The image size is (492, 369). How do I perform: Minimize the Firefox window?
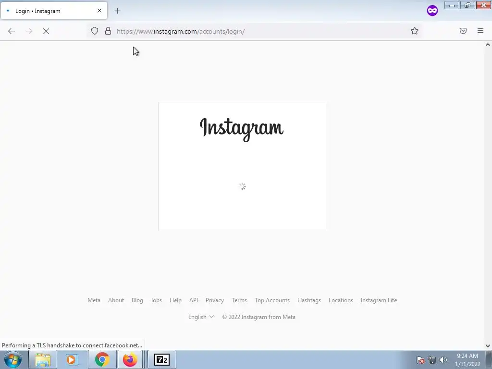(x=452, y=5)
